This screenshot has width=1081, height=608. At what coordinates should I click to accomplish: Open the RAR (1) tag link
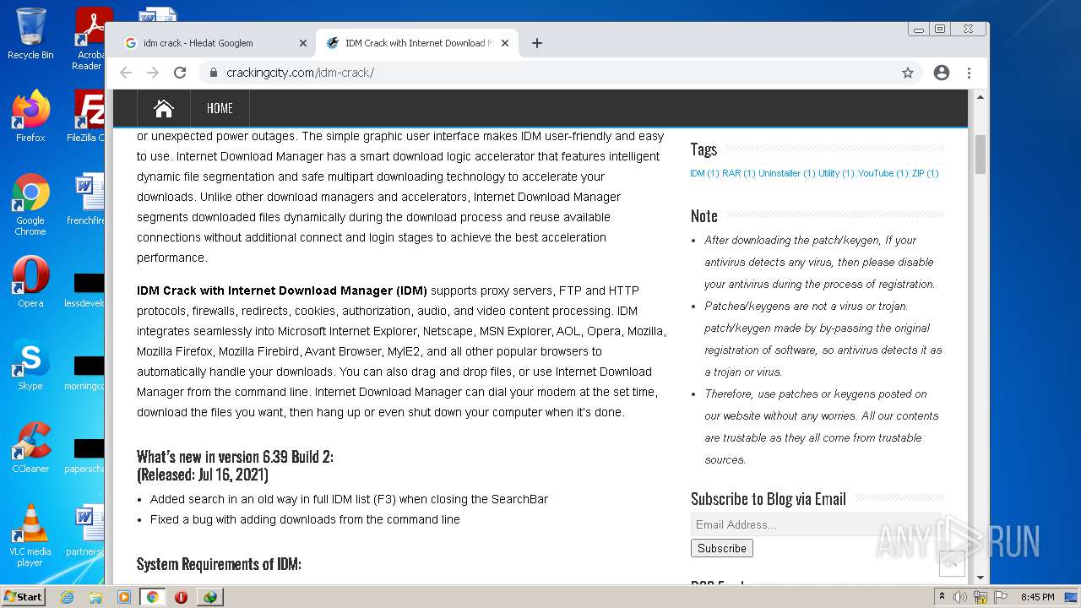[x=739, y=173]
